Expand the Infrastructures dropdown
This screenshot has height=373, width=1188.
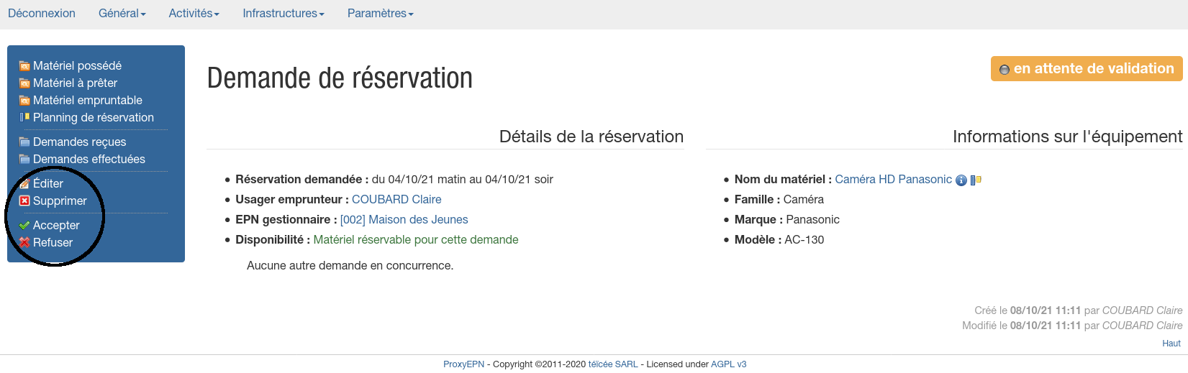(x=283, y=14)
